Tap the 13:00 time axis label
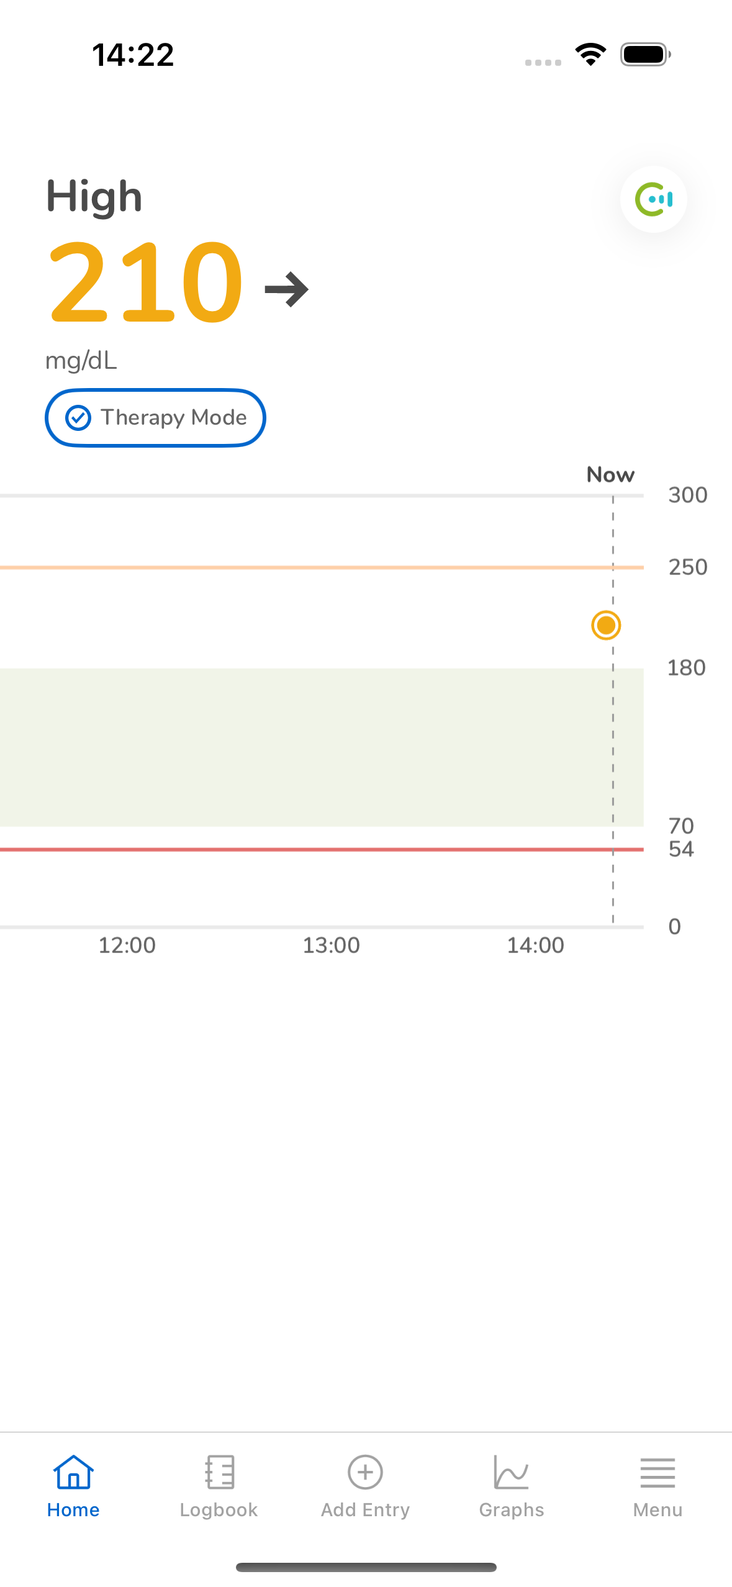732x1587 pixels. (x=331, y=946)
